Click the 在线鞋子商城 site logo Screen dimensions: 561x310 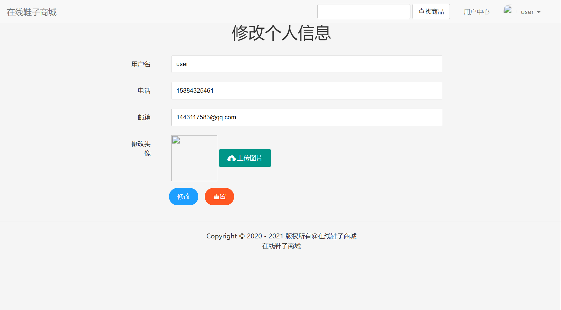tap(32, 12)
